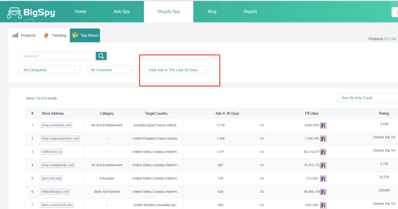Open store.hult.edu store link
This screenshot has width=398, height=209.
pos(51,178)
